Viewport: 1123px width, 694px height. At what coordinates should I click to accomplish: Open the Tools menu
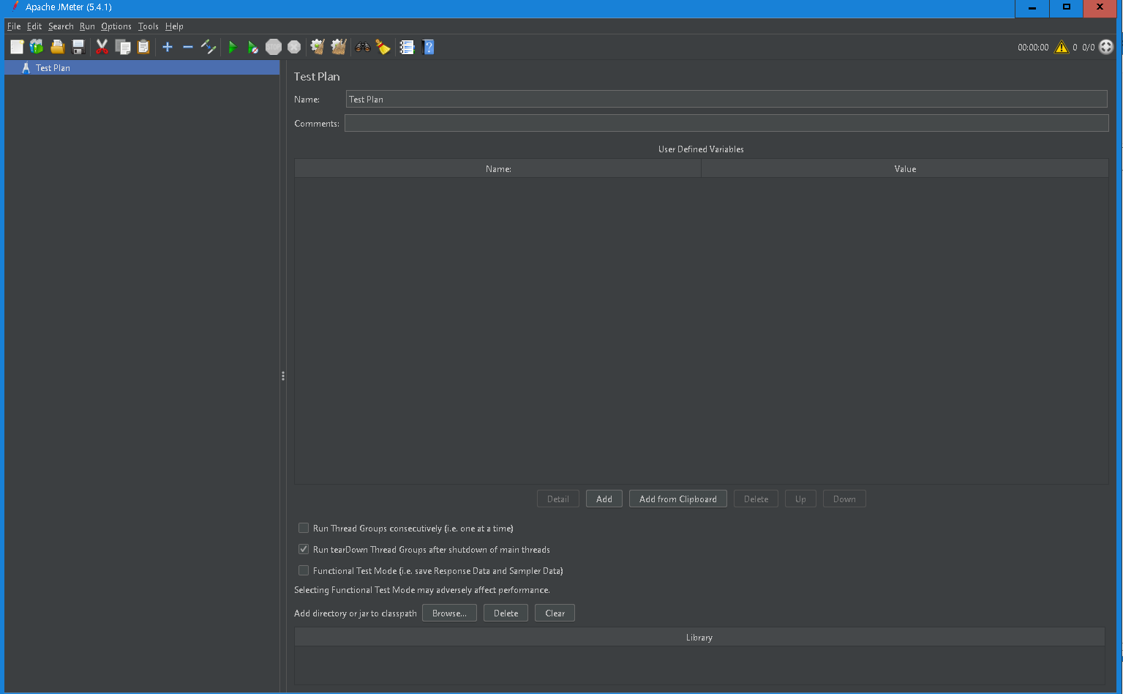149,26
